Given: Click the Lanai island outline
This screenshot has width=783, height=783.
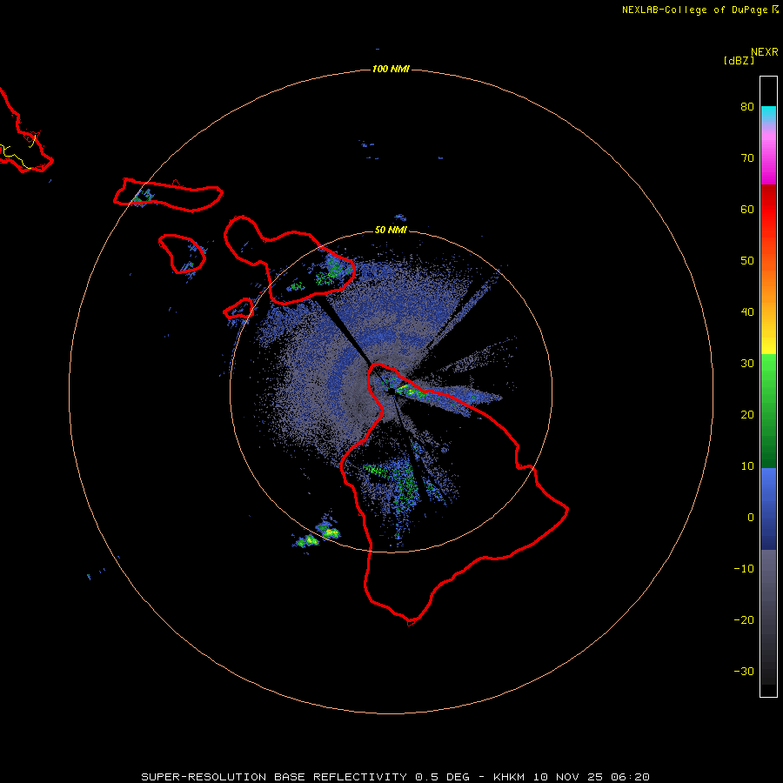Looking at the screenshot, I should pos(182,253).
